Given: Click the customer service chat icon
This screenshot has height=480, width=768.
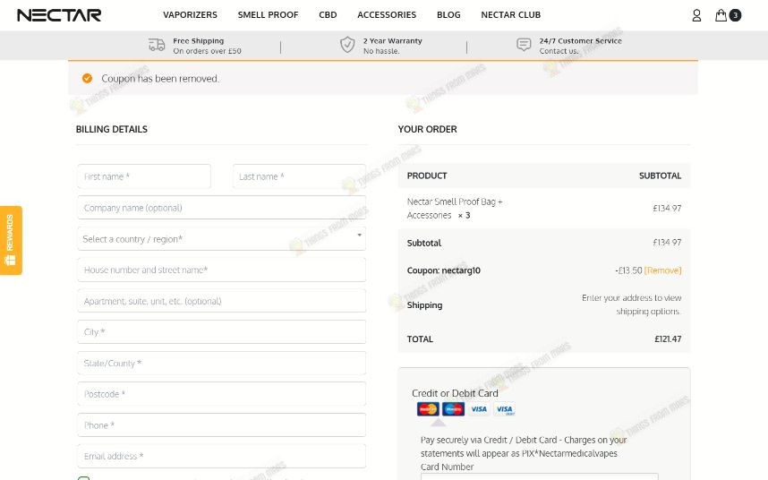Looking at the screenshot, I should [x=524, y=45].
